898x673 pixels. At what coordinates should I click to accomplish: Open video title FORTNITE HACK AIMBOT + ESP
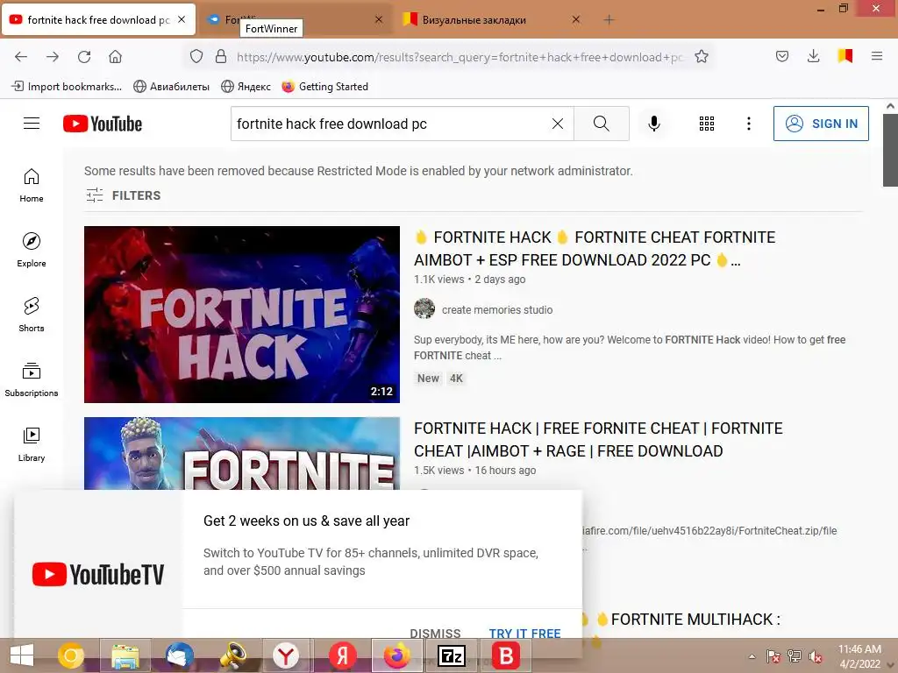click(x=595, y=248)
